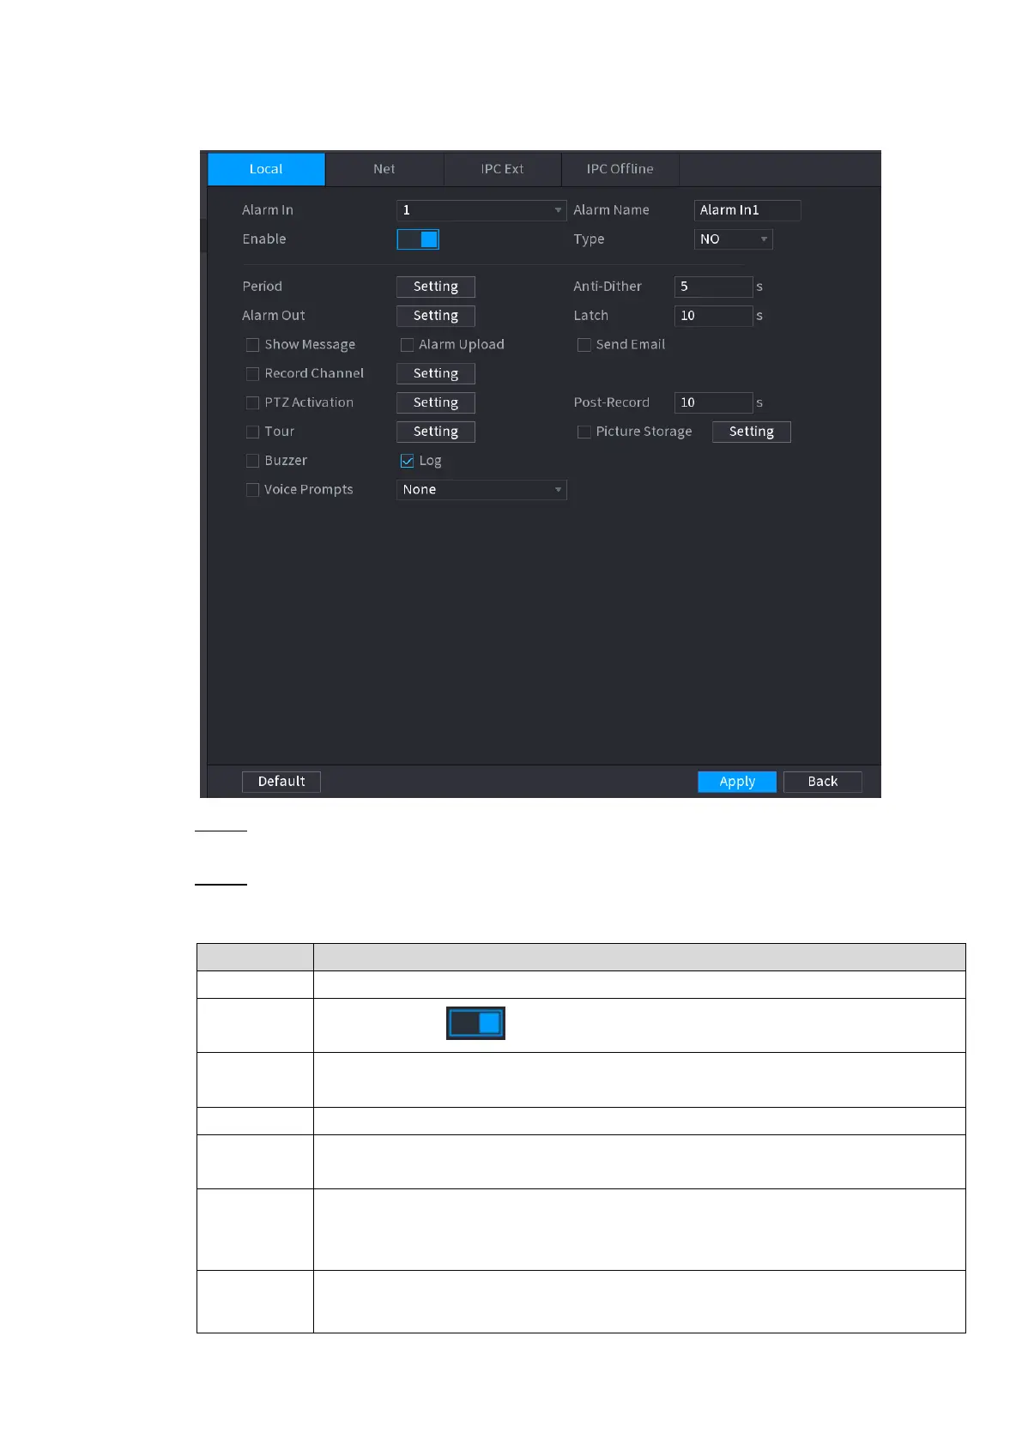This screenshot has height=1445, width=1022.
Task: Expand the Type NO dropdown
Action: point(733,239)
